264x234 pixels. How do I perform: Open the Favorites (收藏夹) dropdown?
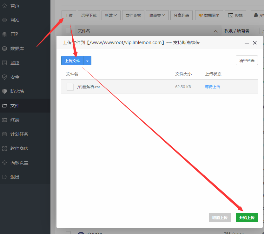(x=159, y=15)
